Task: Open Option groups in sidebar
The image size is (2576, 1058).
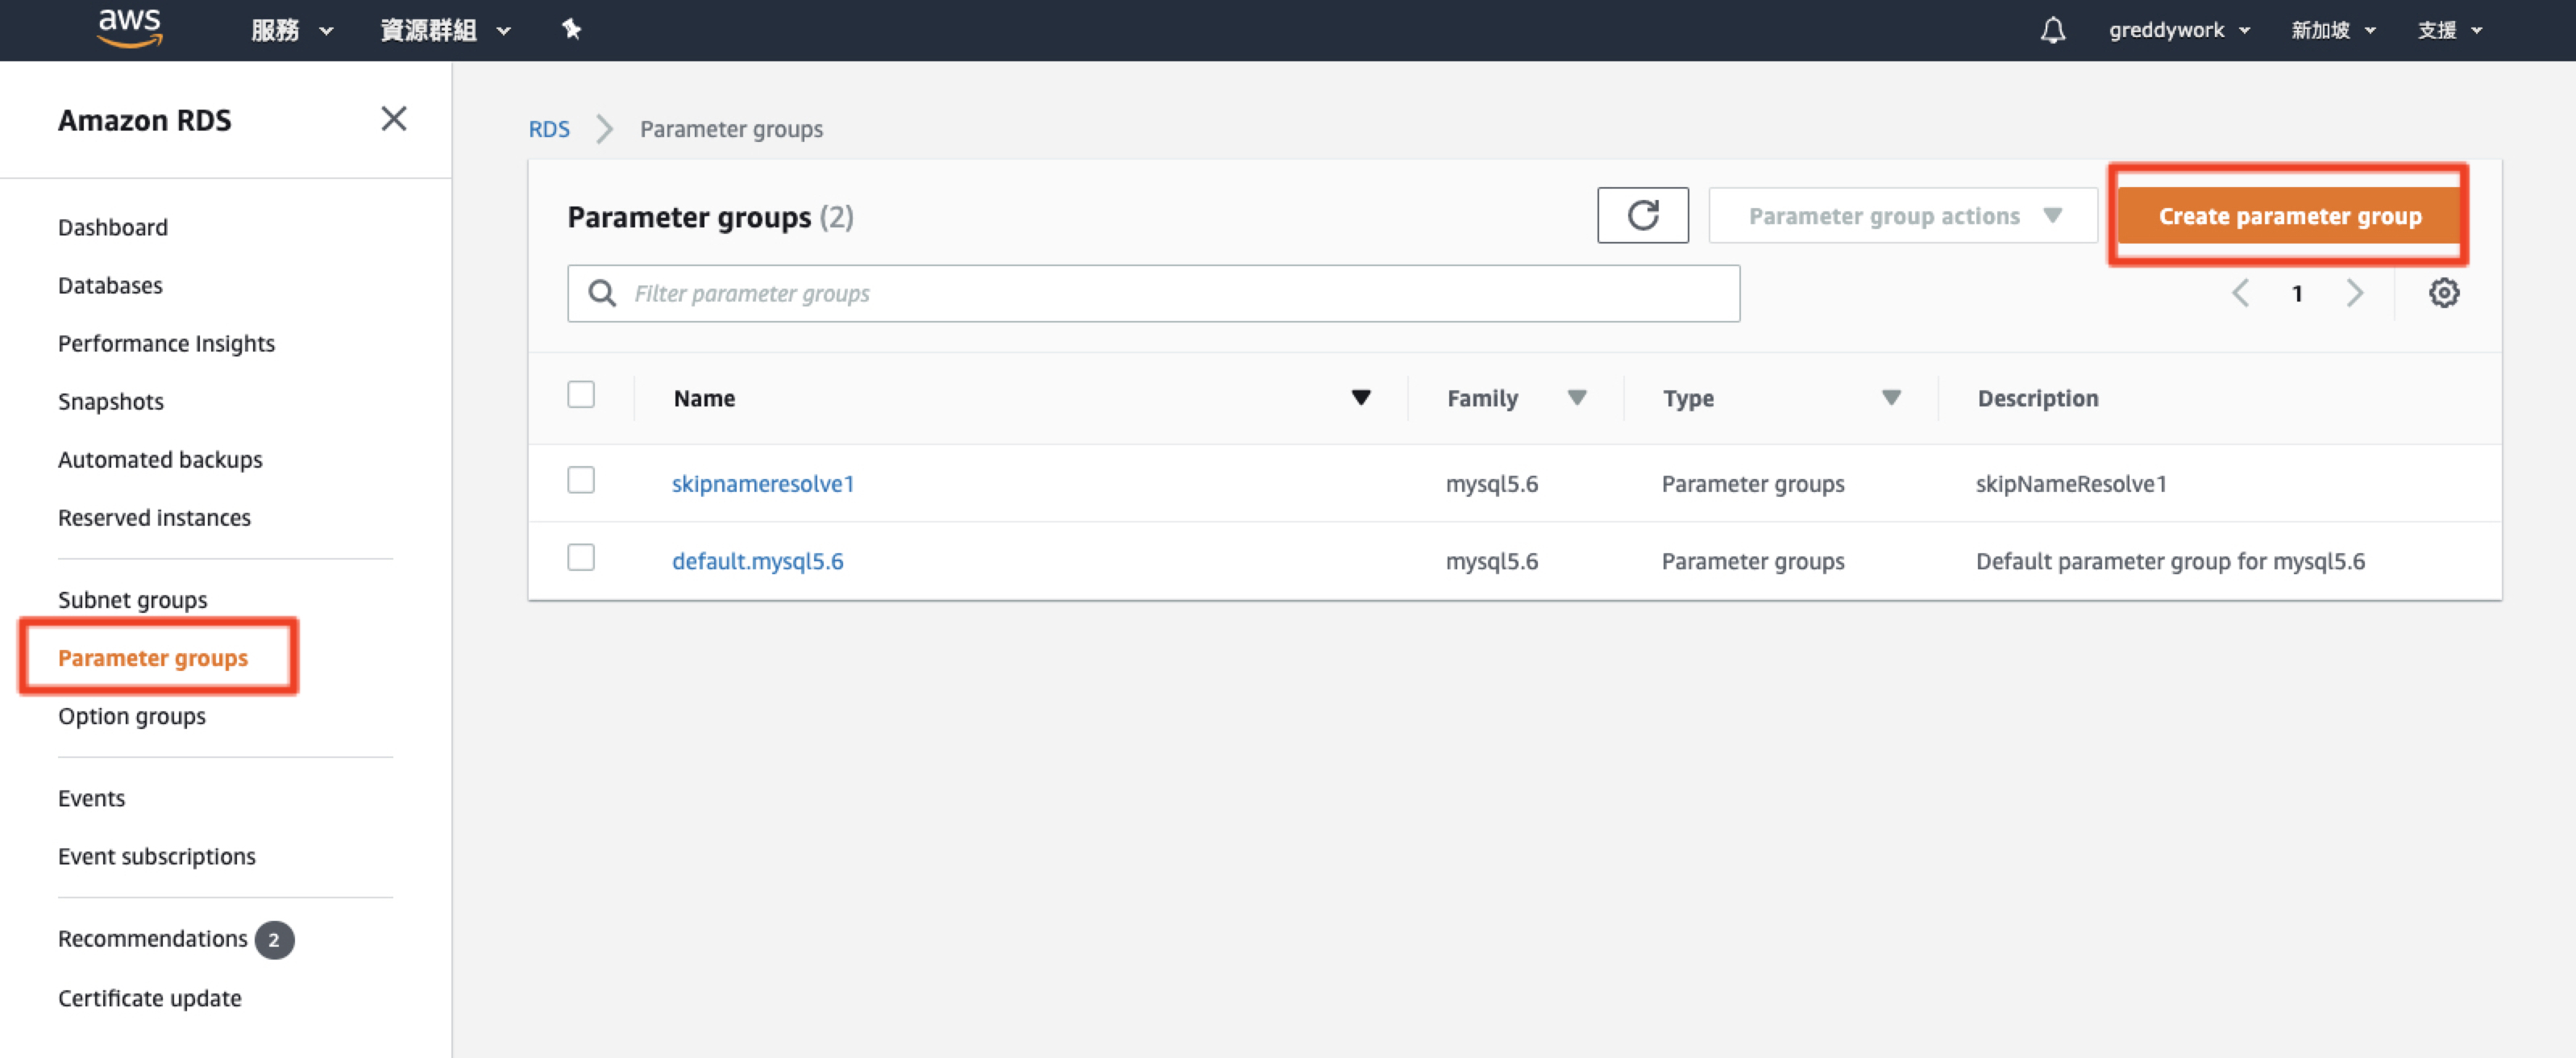Action: pyautogui.click(x=132, y=715)
